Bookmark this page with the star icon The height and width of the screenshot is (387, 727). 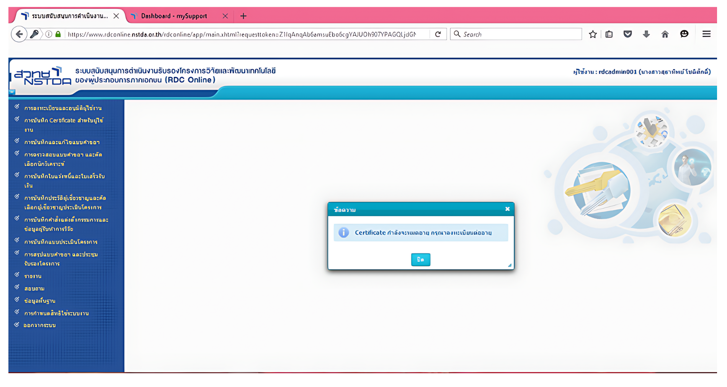593,34
